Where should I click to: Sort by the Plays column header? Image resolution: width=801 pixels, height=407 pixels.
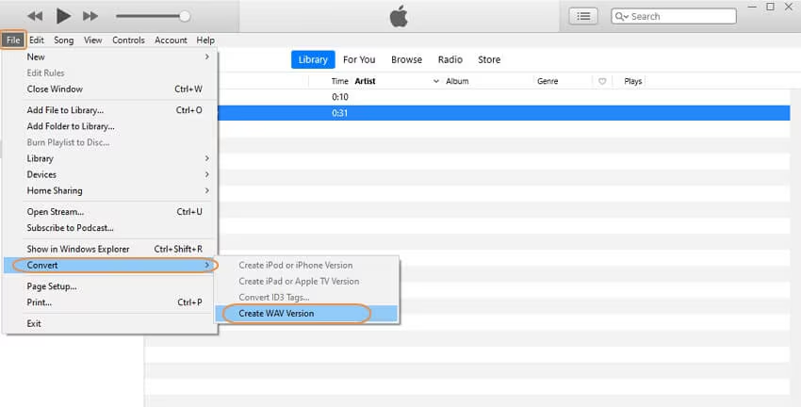(633, 81)
